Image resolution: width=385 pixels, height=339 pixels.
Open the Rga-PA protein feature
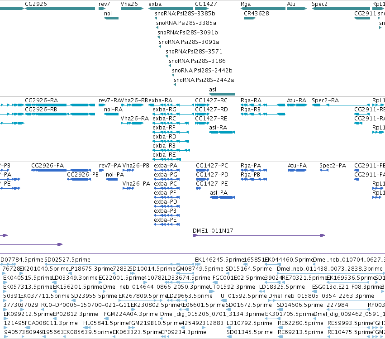(x=254, y=170)
